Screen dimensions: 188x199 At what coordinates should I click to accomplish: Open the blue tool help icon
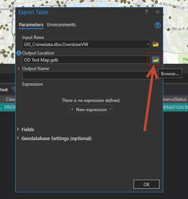pyautogui.click(x=157, y=26)
